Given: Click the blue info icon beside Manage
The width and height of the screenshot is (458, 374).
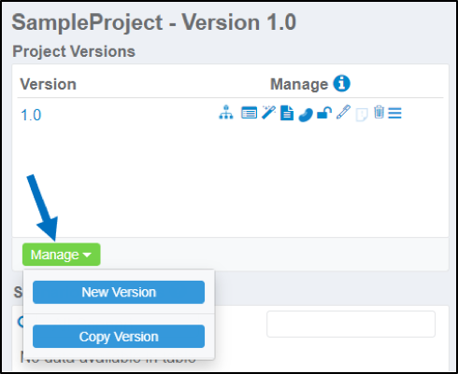Looking at the screenshot, I should point(341,83).
